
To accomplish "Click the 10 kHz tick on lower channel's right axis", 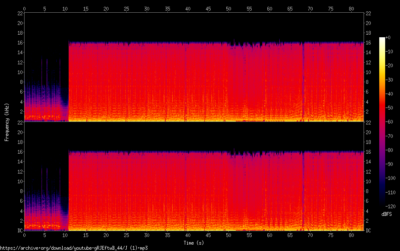I will 368,181.
